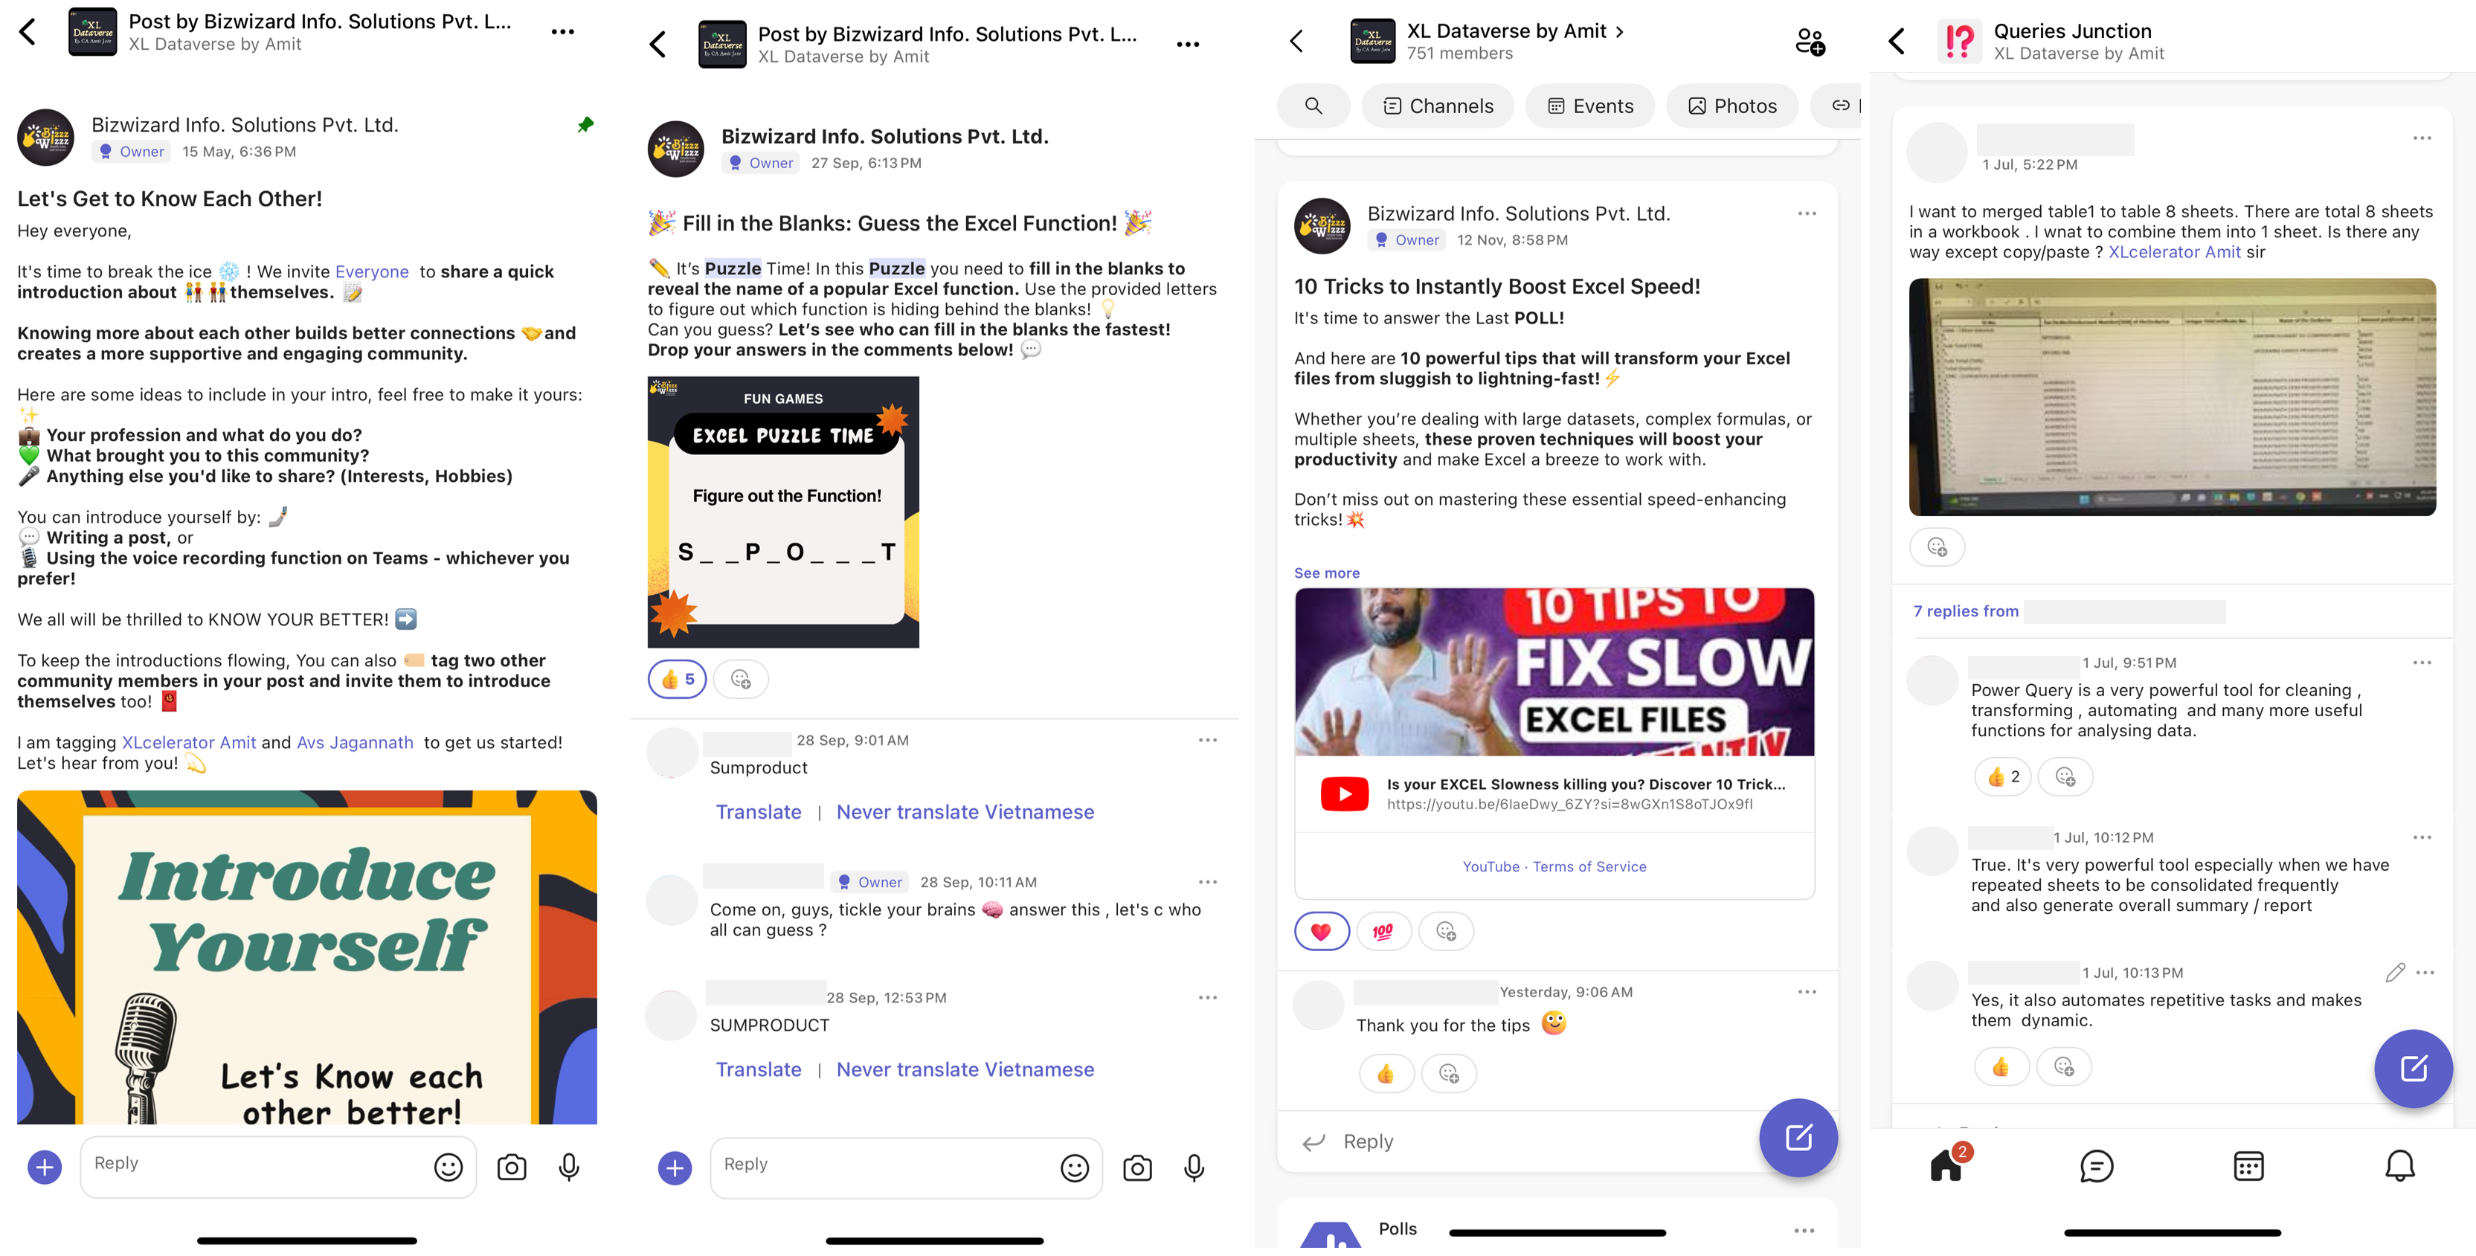Image resolution: width=2476 pixels, height=1256 pixels.
Task: Tap the search icon in XL Dataverse
Action: coord(1313,106)
